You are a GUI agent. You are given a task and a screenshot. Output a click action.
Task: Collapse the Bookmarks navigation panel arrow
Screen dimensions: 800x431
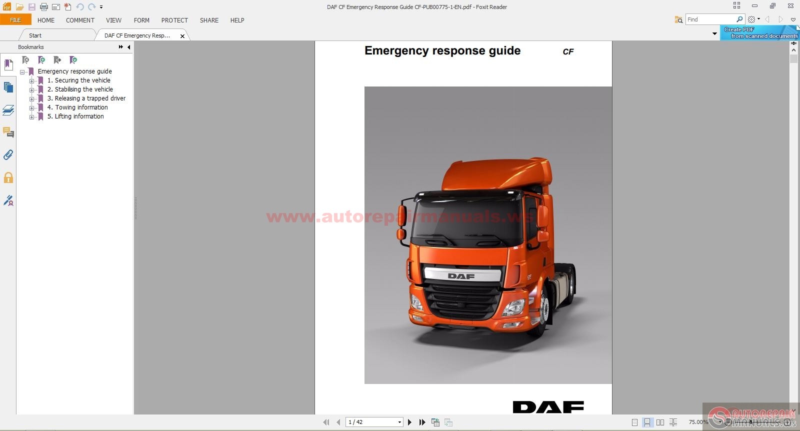tap(128, 47)
